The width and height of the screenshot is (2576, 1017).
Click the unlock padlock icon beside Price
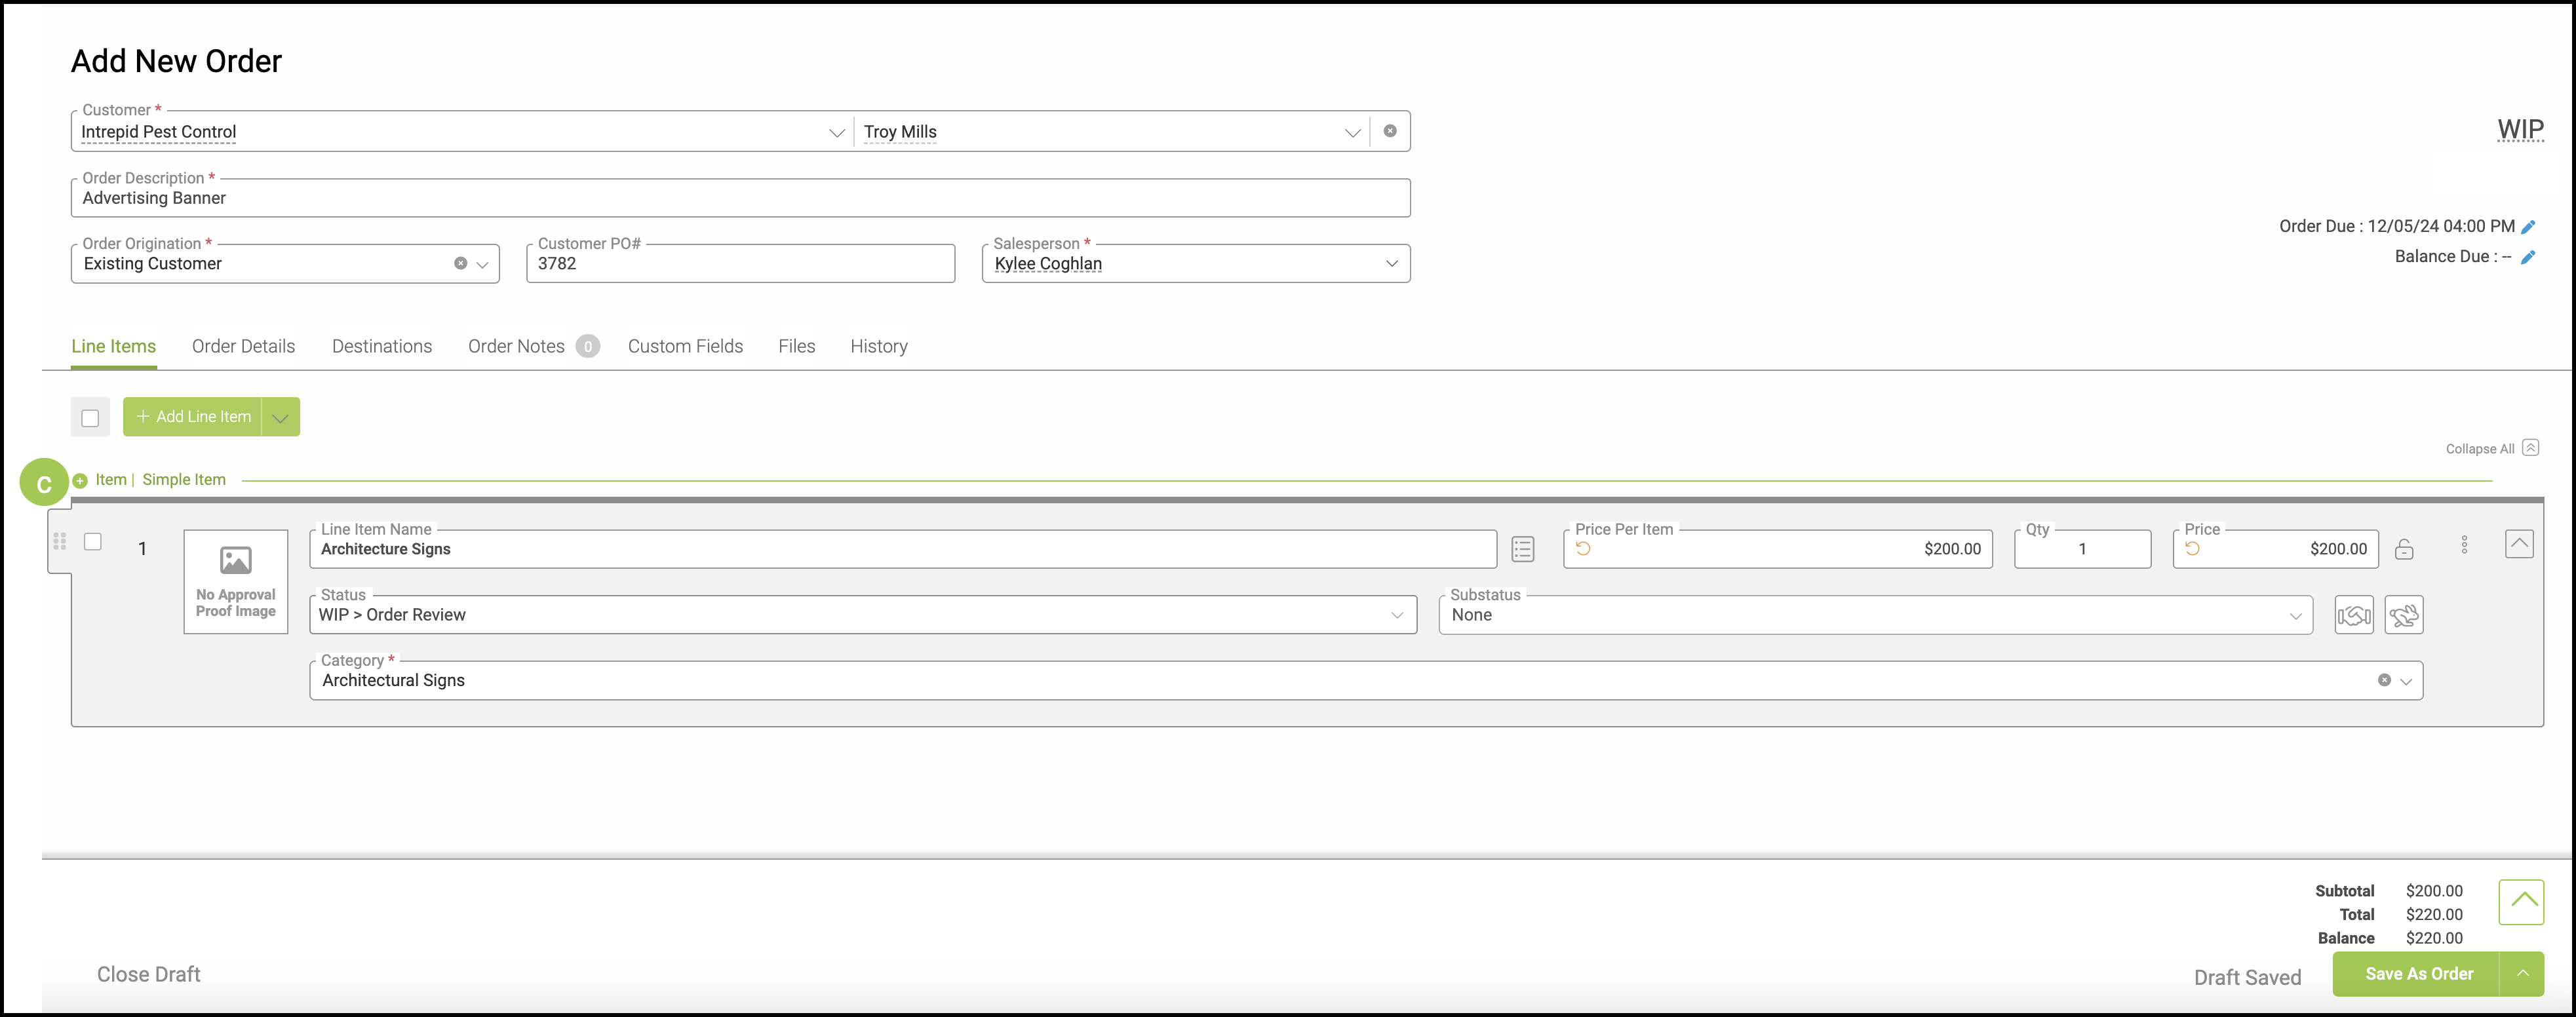click(2404, 549)
